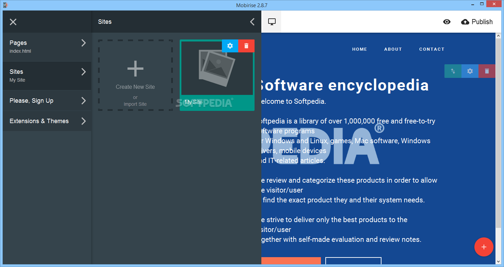Open the Pages menu item
Viewport: 504px width, 267px height.
[47, 47]
